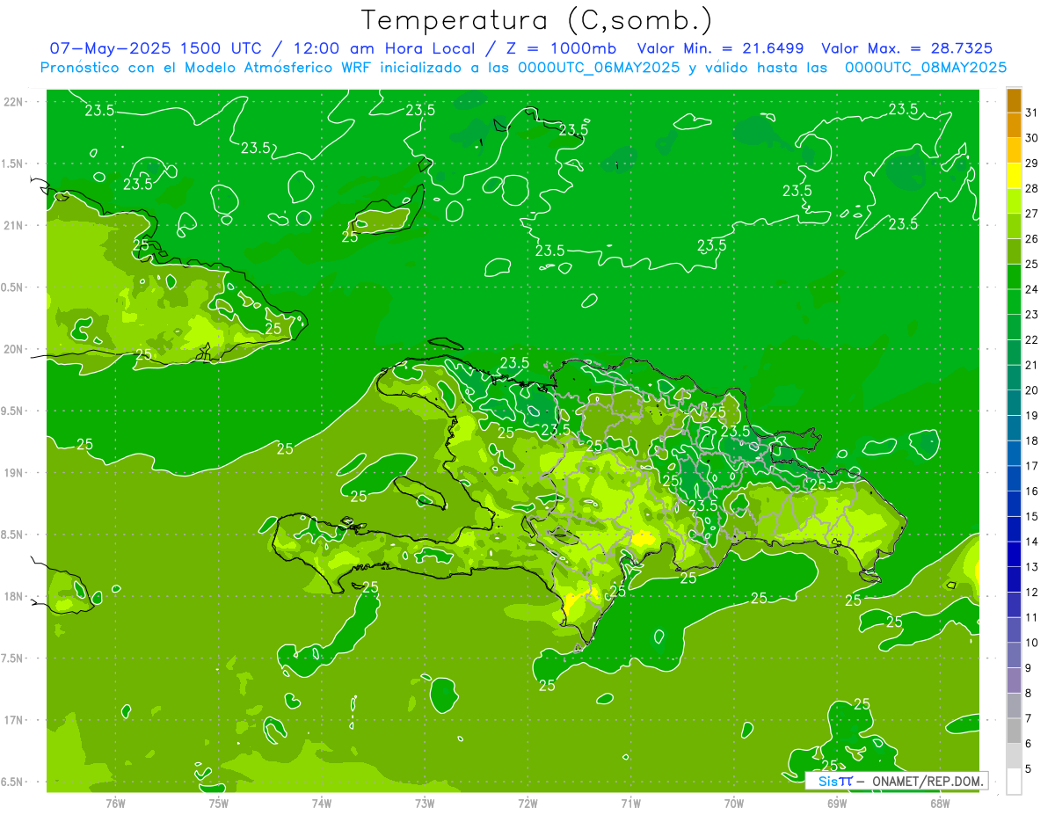Click the colorbar scale label "12"
This screenshot has width=1055, height=815.
point(1031,593)
